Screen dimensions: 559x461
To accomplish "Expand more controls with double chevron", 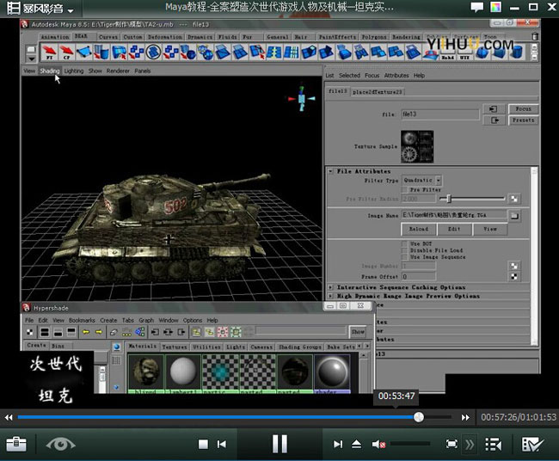I will (x=470, y=445).
